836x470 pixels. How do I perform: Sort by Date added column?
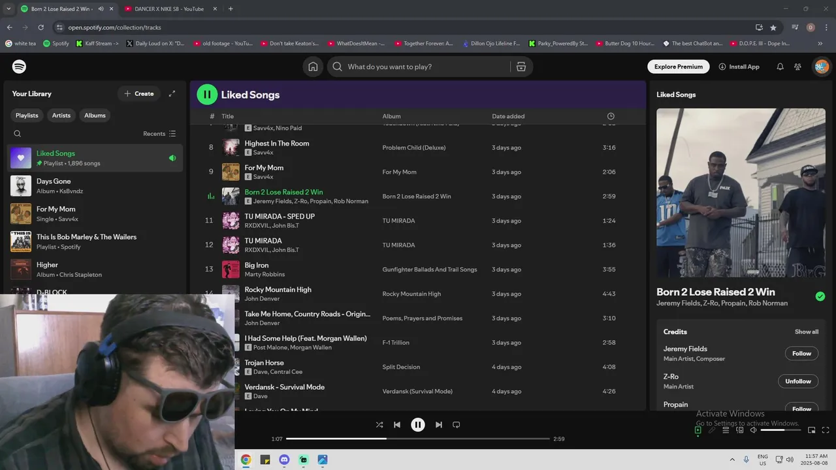508,116
